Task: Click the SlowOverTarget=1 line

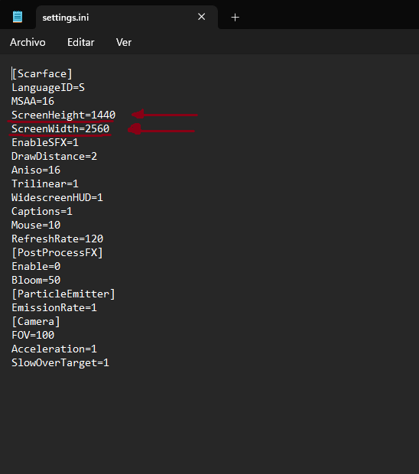Action: click(x=60, y=362)
